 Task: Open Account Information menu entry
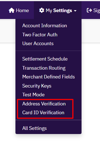pyautogui.click(x=45, y=26)
